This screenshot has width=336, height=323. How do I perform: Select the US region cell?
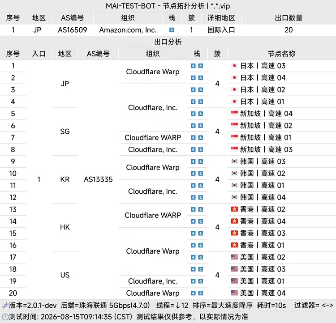pos(65,275)
